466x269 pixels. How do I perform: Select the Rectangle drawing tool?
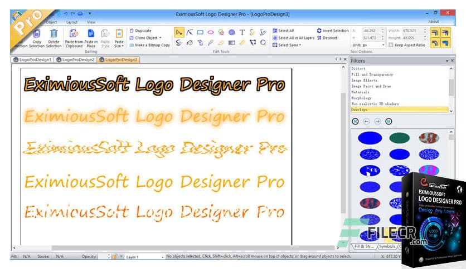click(x=200, y=32)
